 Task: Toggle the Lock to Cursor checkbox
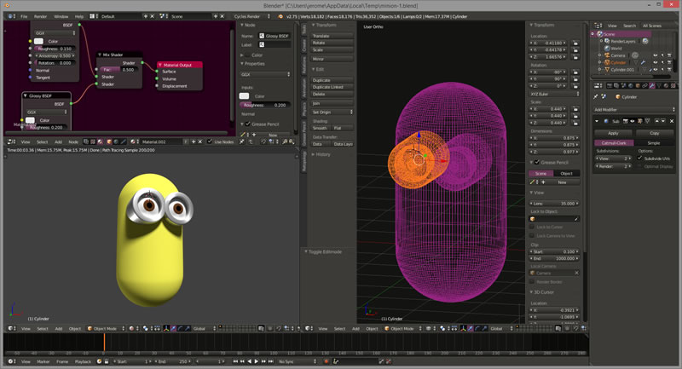tap(531, 227)
